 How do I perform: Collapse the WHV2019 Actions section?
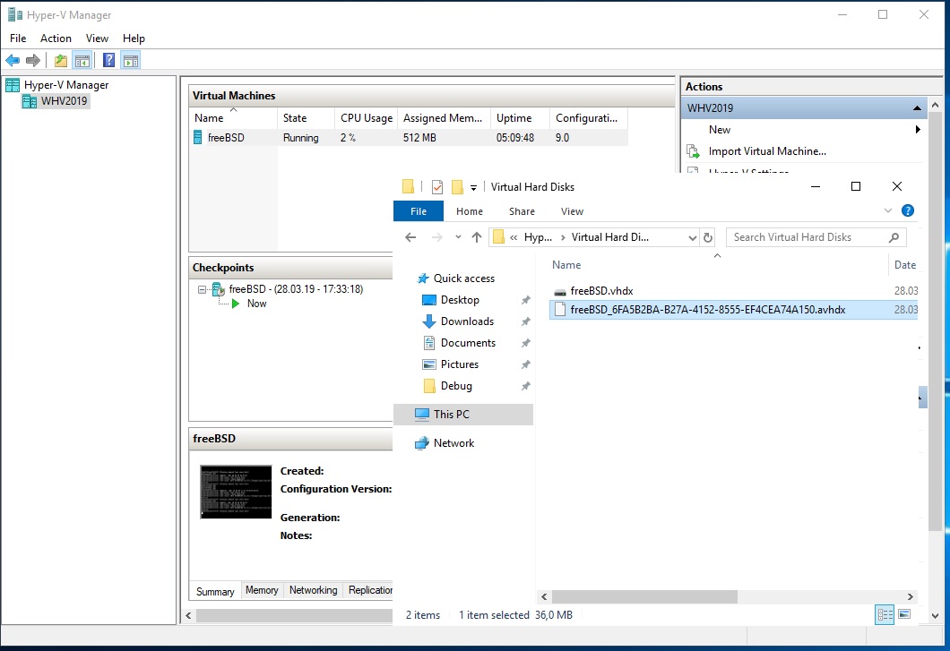(x=917, y=107)
